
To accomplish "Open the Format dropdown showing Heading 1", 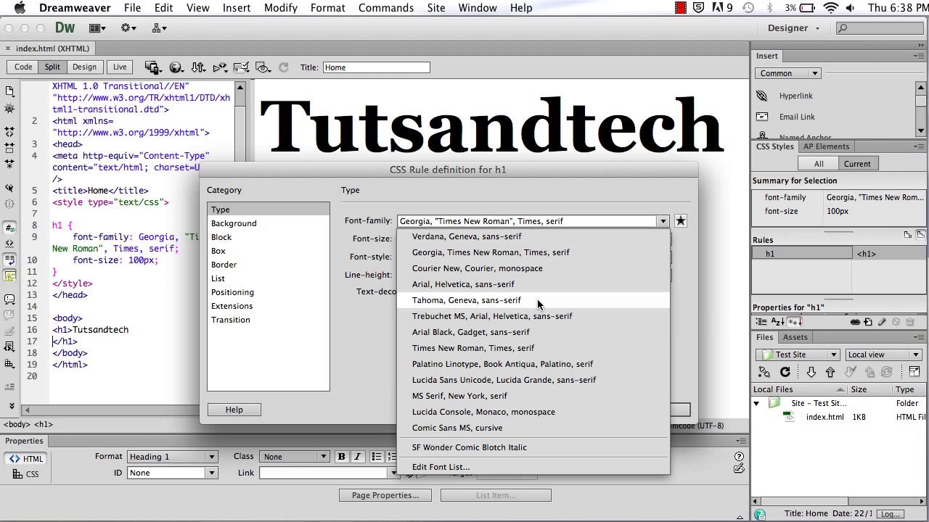I will [172, 457].
